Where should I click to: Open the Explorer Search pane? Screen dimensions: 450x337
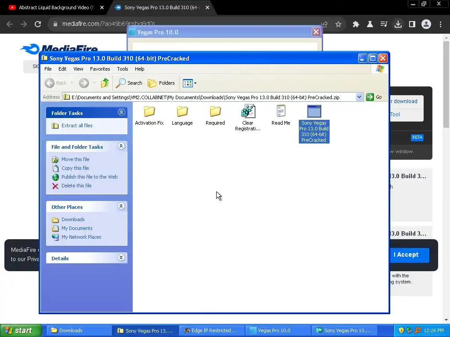(129, 83)
